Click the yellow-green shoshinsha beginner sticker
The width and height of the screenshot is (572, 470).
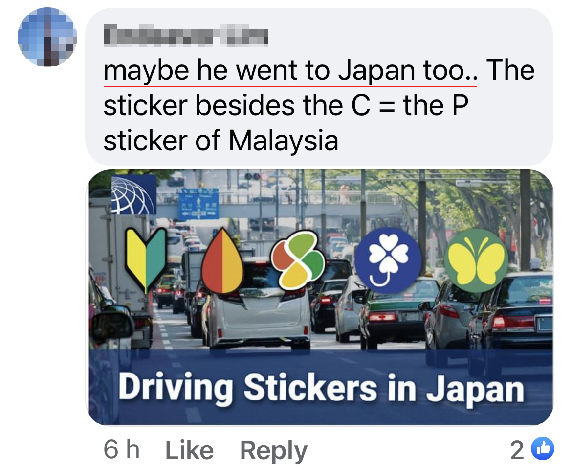tap(146, 260)
